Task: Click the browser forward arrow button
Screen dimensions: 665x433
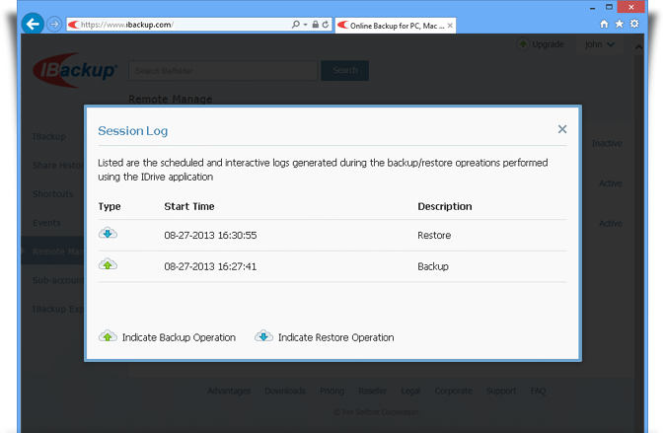Action: coord(54,25)
